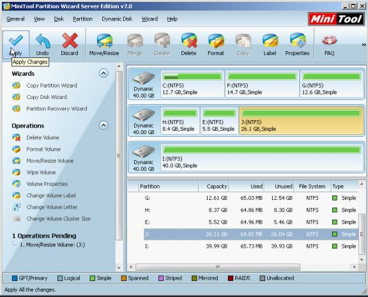Image resolution: width=368 pixels, height=297 pixels.
Task: Select the G: row in partition table
Action: pos(250,198)
